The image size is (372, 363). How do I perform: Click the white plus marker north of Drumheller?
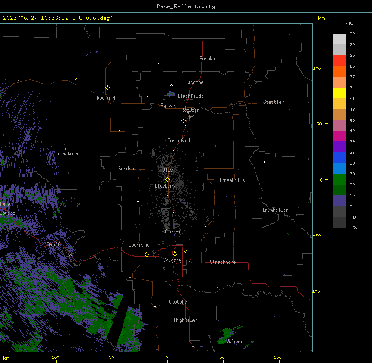click(264, 162)
